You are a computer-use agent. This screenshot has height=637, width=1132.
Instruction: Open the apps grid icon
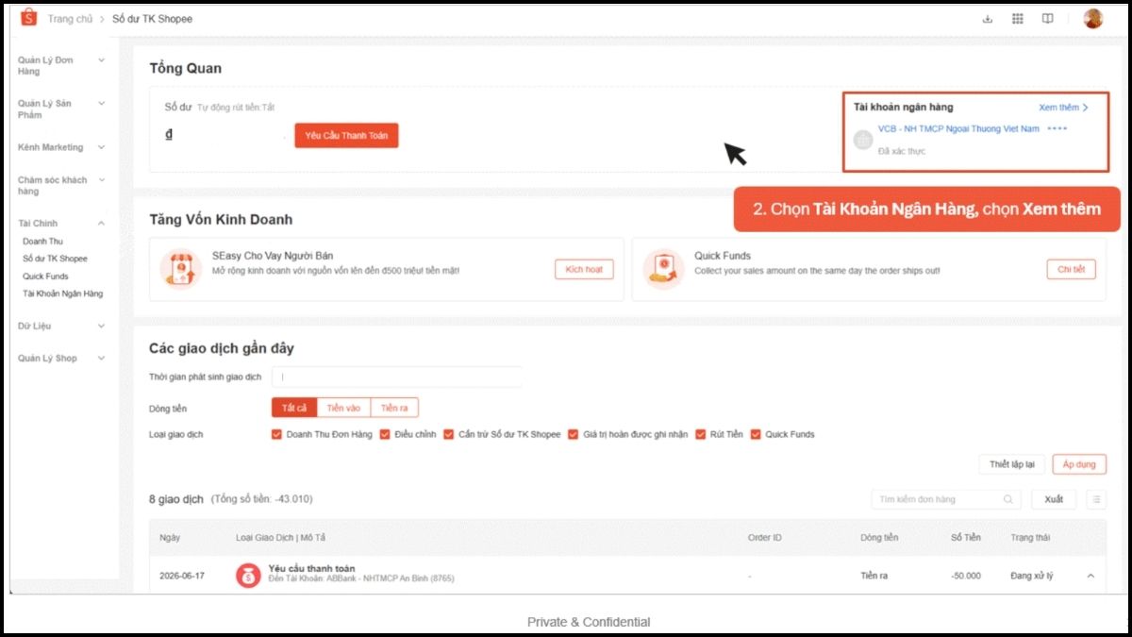pos(1017,19)
